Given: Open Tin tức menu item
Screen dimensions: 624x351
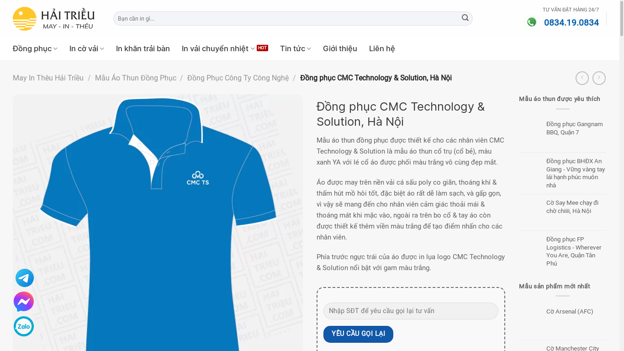Looking at the screenshot, I should [292, 48].
